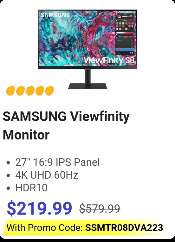Image resolution: width=175 pixels, height=242 pixels.
Task: Click the blue highlighted layer row on the monitor
Action: (125, 50)
